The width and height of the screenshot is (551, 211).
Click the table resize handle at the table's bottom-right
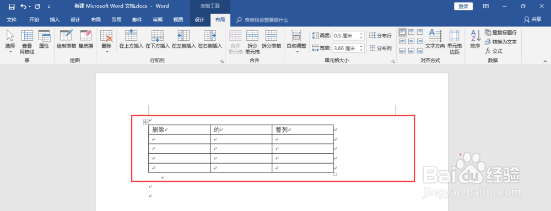tap(335, 174)
